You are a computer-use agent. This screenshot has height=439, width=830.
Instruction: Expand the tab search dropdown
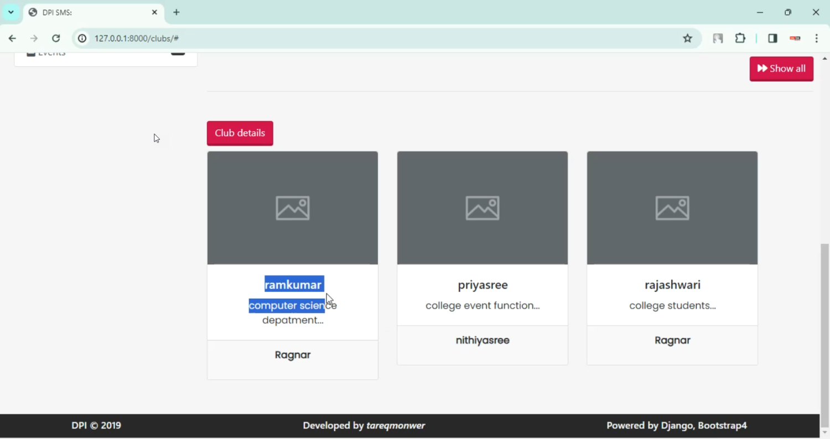tap(11, 12)
